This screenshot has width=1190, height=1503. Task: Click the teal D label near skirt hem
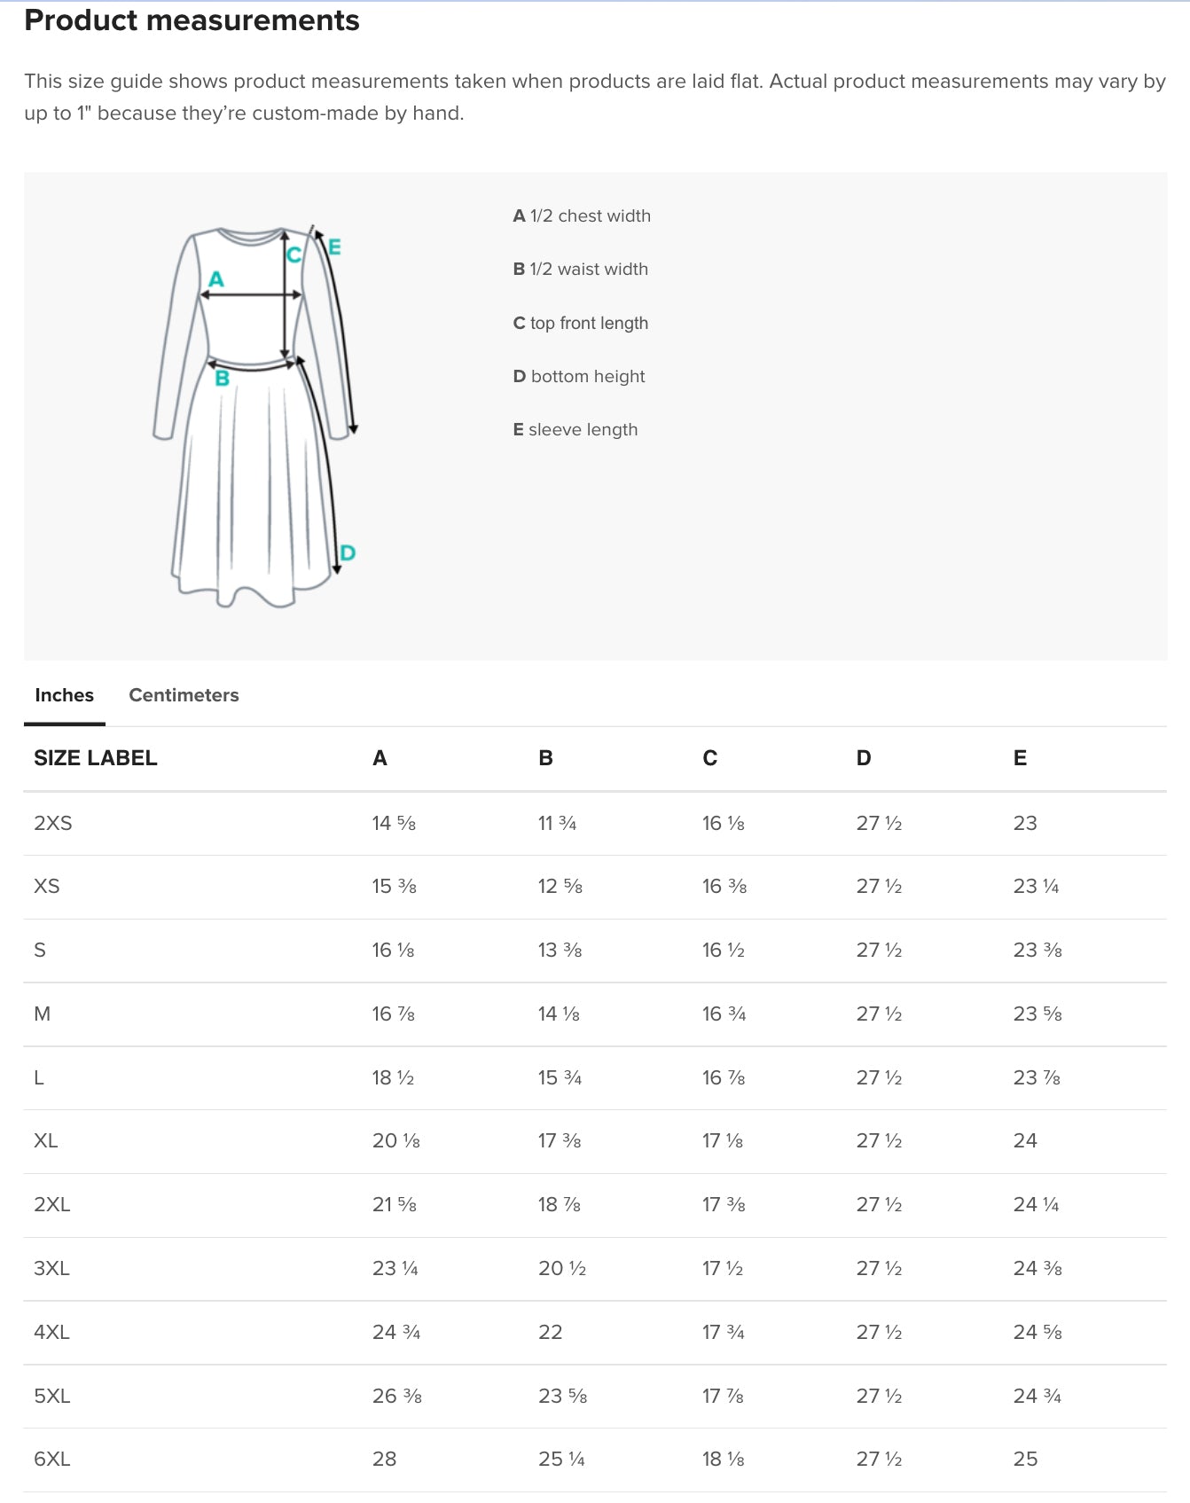(x=348, y=553)
